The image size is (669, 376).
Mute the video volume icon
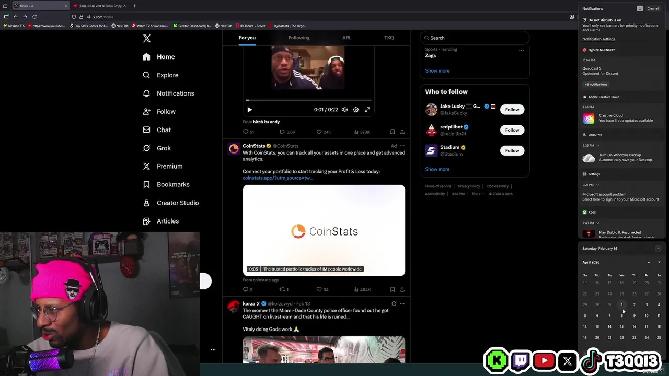coord(344,110)
